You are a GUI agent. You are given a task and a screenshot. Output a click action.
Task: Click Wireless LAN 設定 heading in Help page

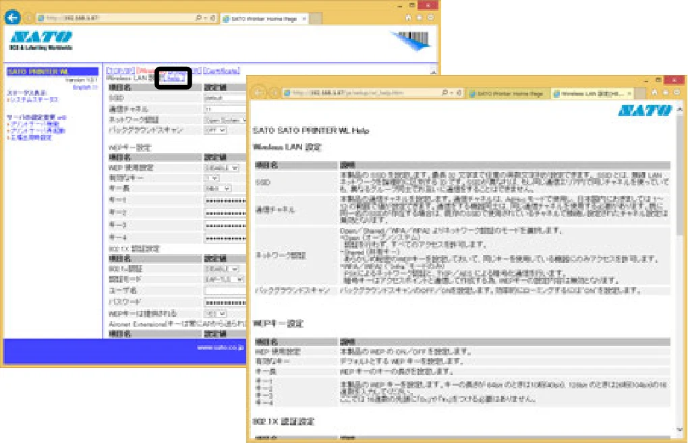[x=287, y=148]
